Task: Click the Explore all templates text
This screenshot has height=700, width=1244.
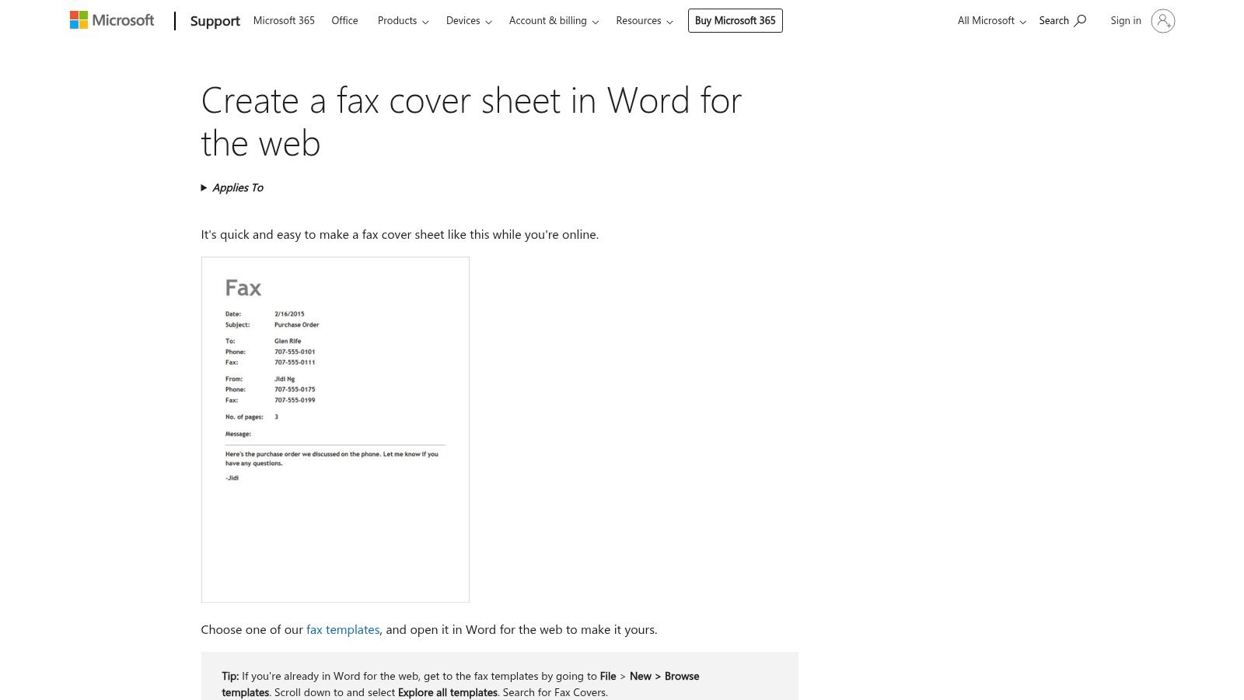Action: click(447, 691)
